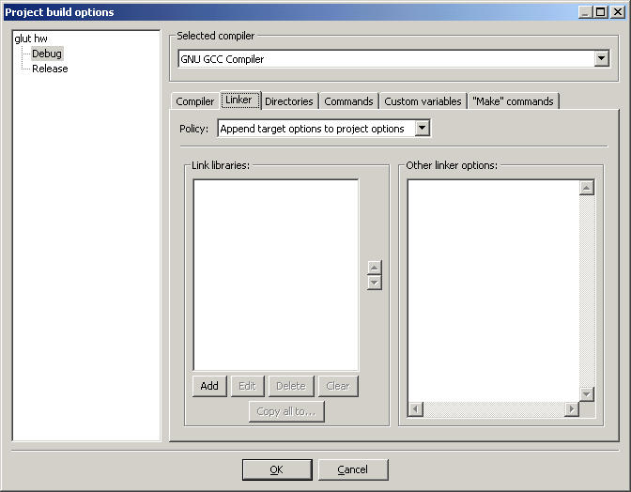Switch to the Compiler tab
Viewport: 631px width, 492px height.
pos(195,101)
